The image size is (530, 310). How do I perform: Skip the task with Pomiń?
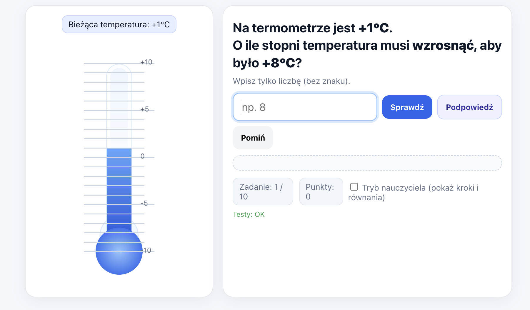point(253,138)
